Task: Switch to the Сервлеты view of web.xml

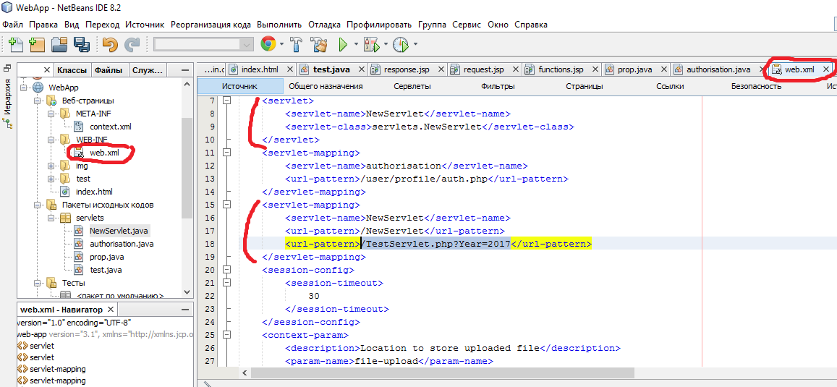Action: (412, 86)
